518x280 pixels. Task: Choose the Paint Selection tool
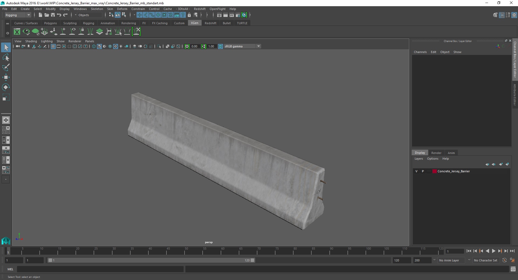click(x=6, y=67)
